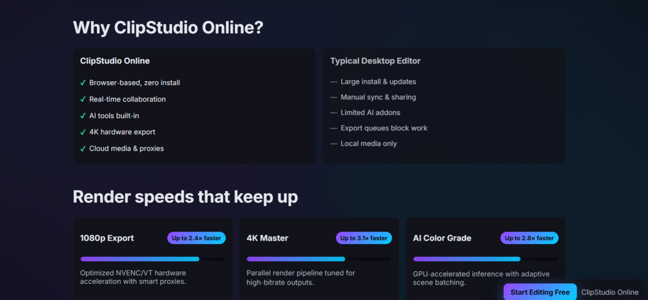Click the 1080p Export progress bar
648x300 pixels.
(153, 259)
